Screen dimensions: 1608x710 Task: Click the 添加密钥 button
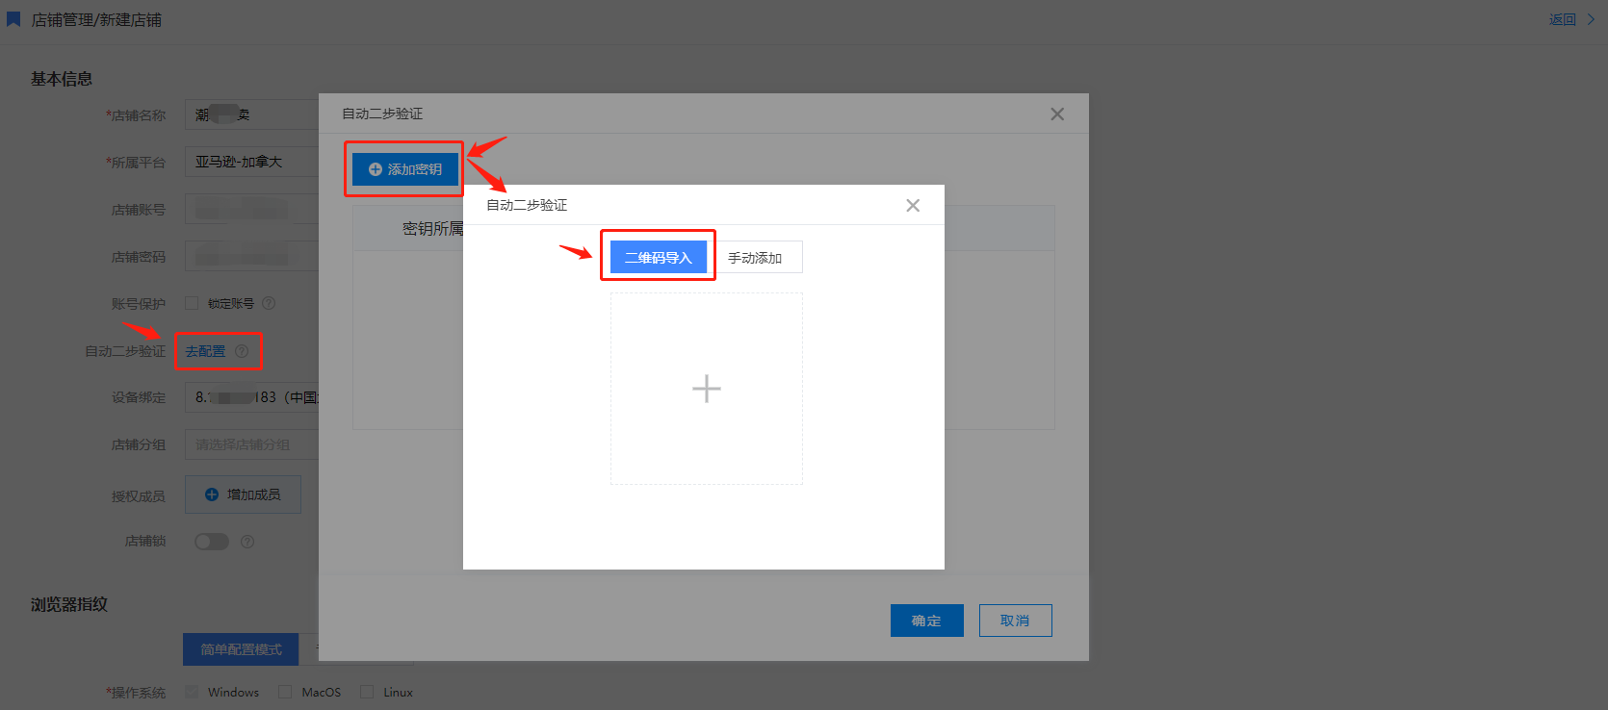click(404, 169)
